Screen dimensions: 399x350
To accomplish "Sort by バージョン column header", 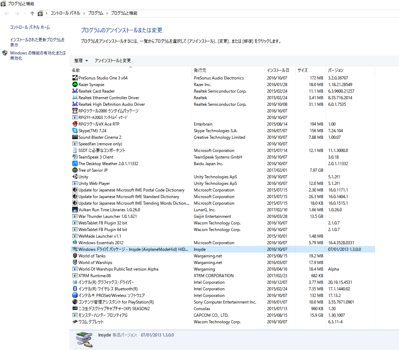I will (x=350, y=70).
